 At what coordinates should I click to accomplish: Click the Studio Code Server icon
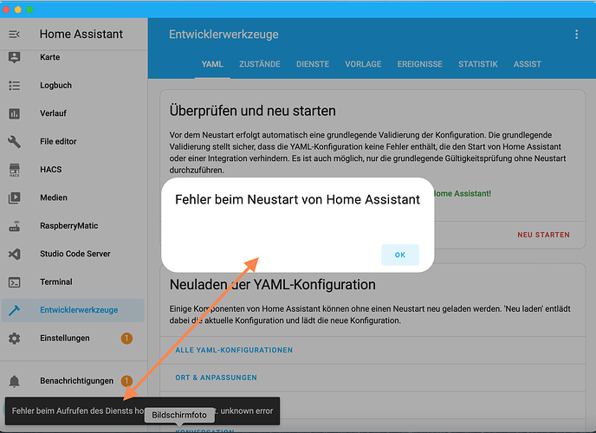14,254
